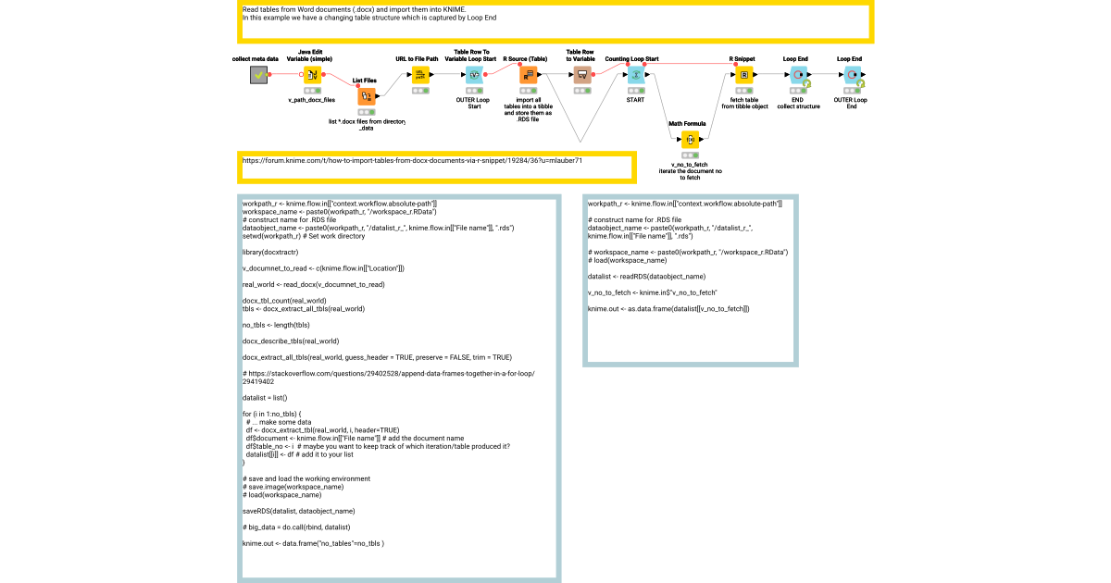Image resolution: width=1111 pixels, height=583 pixels.
Task: Click the 'df$table_no <- i' code line
Action: 378,446
